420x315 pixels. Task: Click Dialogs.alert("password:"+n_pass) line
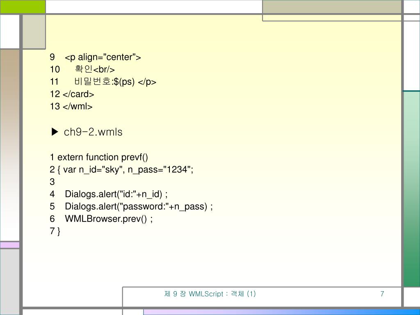click(x=131, y=207)
